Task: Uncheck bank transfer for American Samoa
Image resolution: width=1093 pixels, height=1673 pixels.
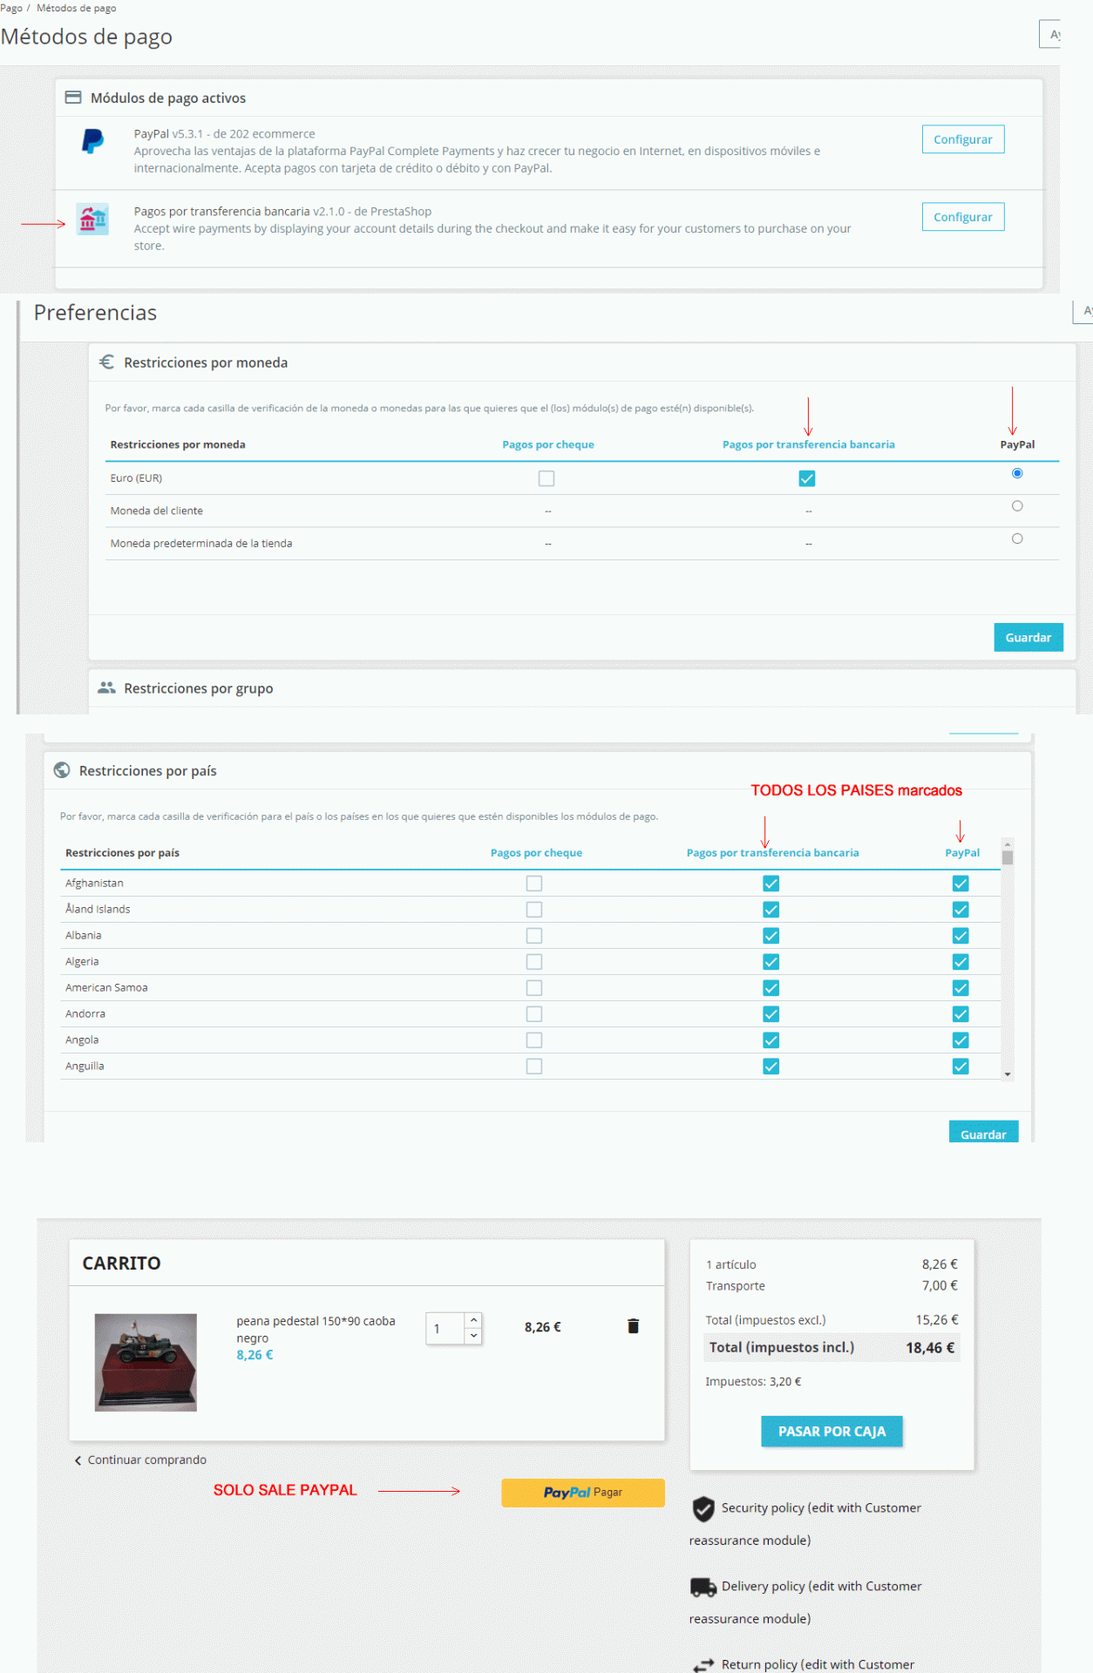Action: [771, 988]
